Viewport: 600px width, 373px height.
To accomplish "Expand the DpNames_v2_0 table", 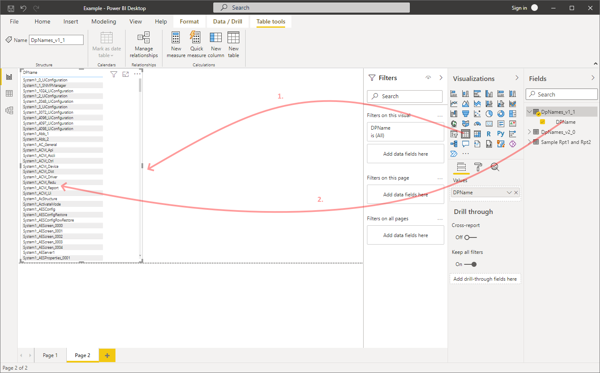I will click(x=529, y=132).
